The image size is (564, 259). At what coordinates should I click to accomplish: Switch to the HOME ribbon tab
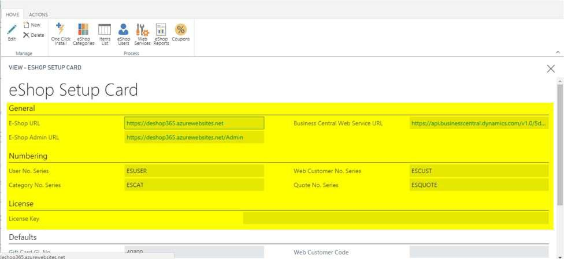pyautogui.click(x=13, y=14)
